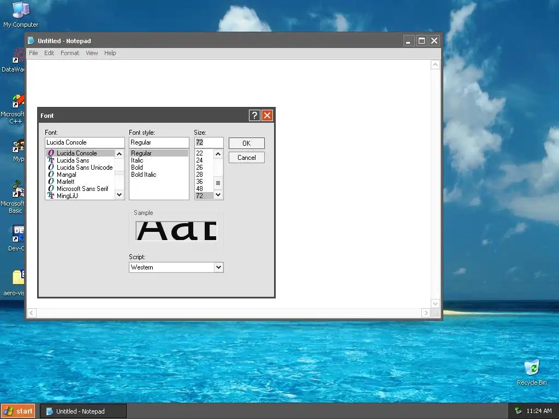Viewport: 559px width, 419px height.
Task: Minimize the Notepad window
Action: (x=408, y=40)
